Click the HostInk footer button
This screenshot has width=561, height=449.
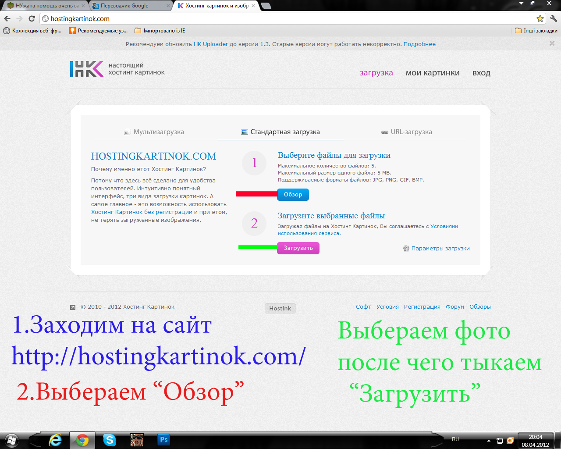pos(280,308)
